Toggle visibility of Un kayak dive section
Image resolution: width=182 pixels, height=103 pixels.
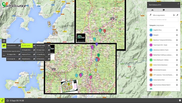[x=34, y=50]
